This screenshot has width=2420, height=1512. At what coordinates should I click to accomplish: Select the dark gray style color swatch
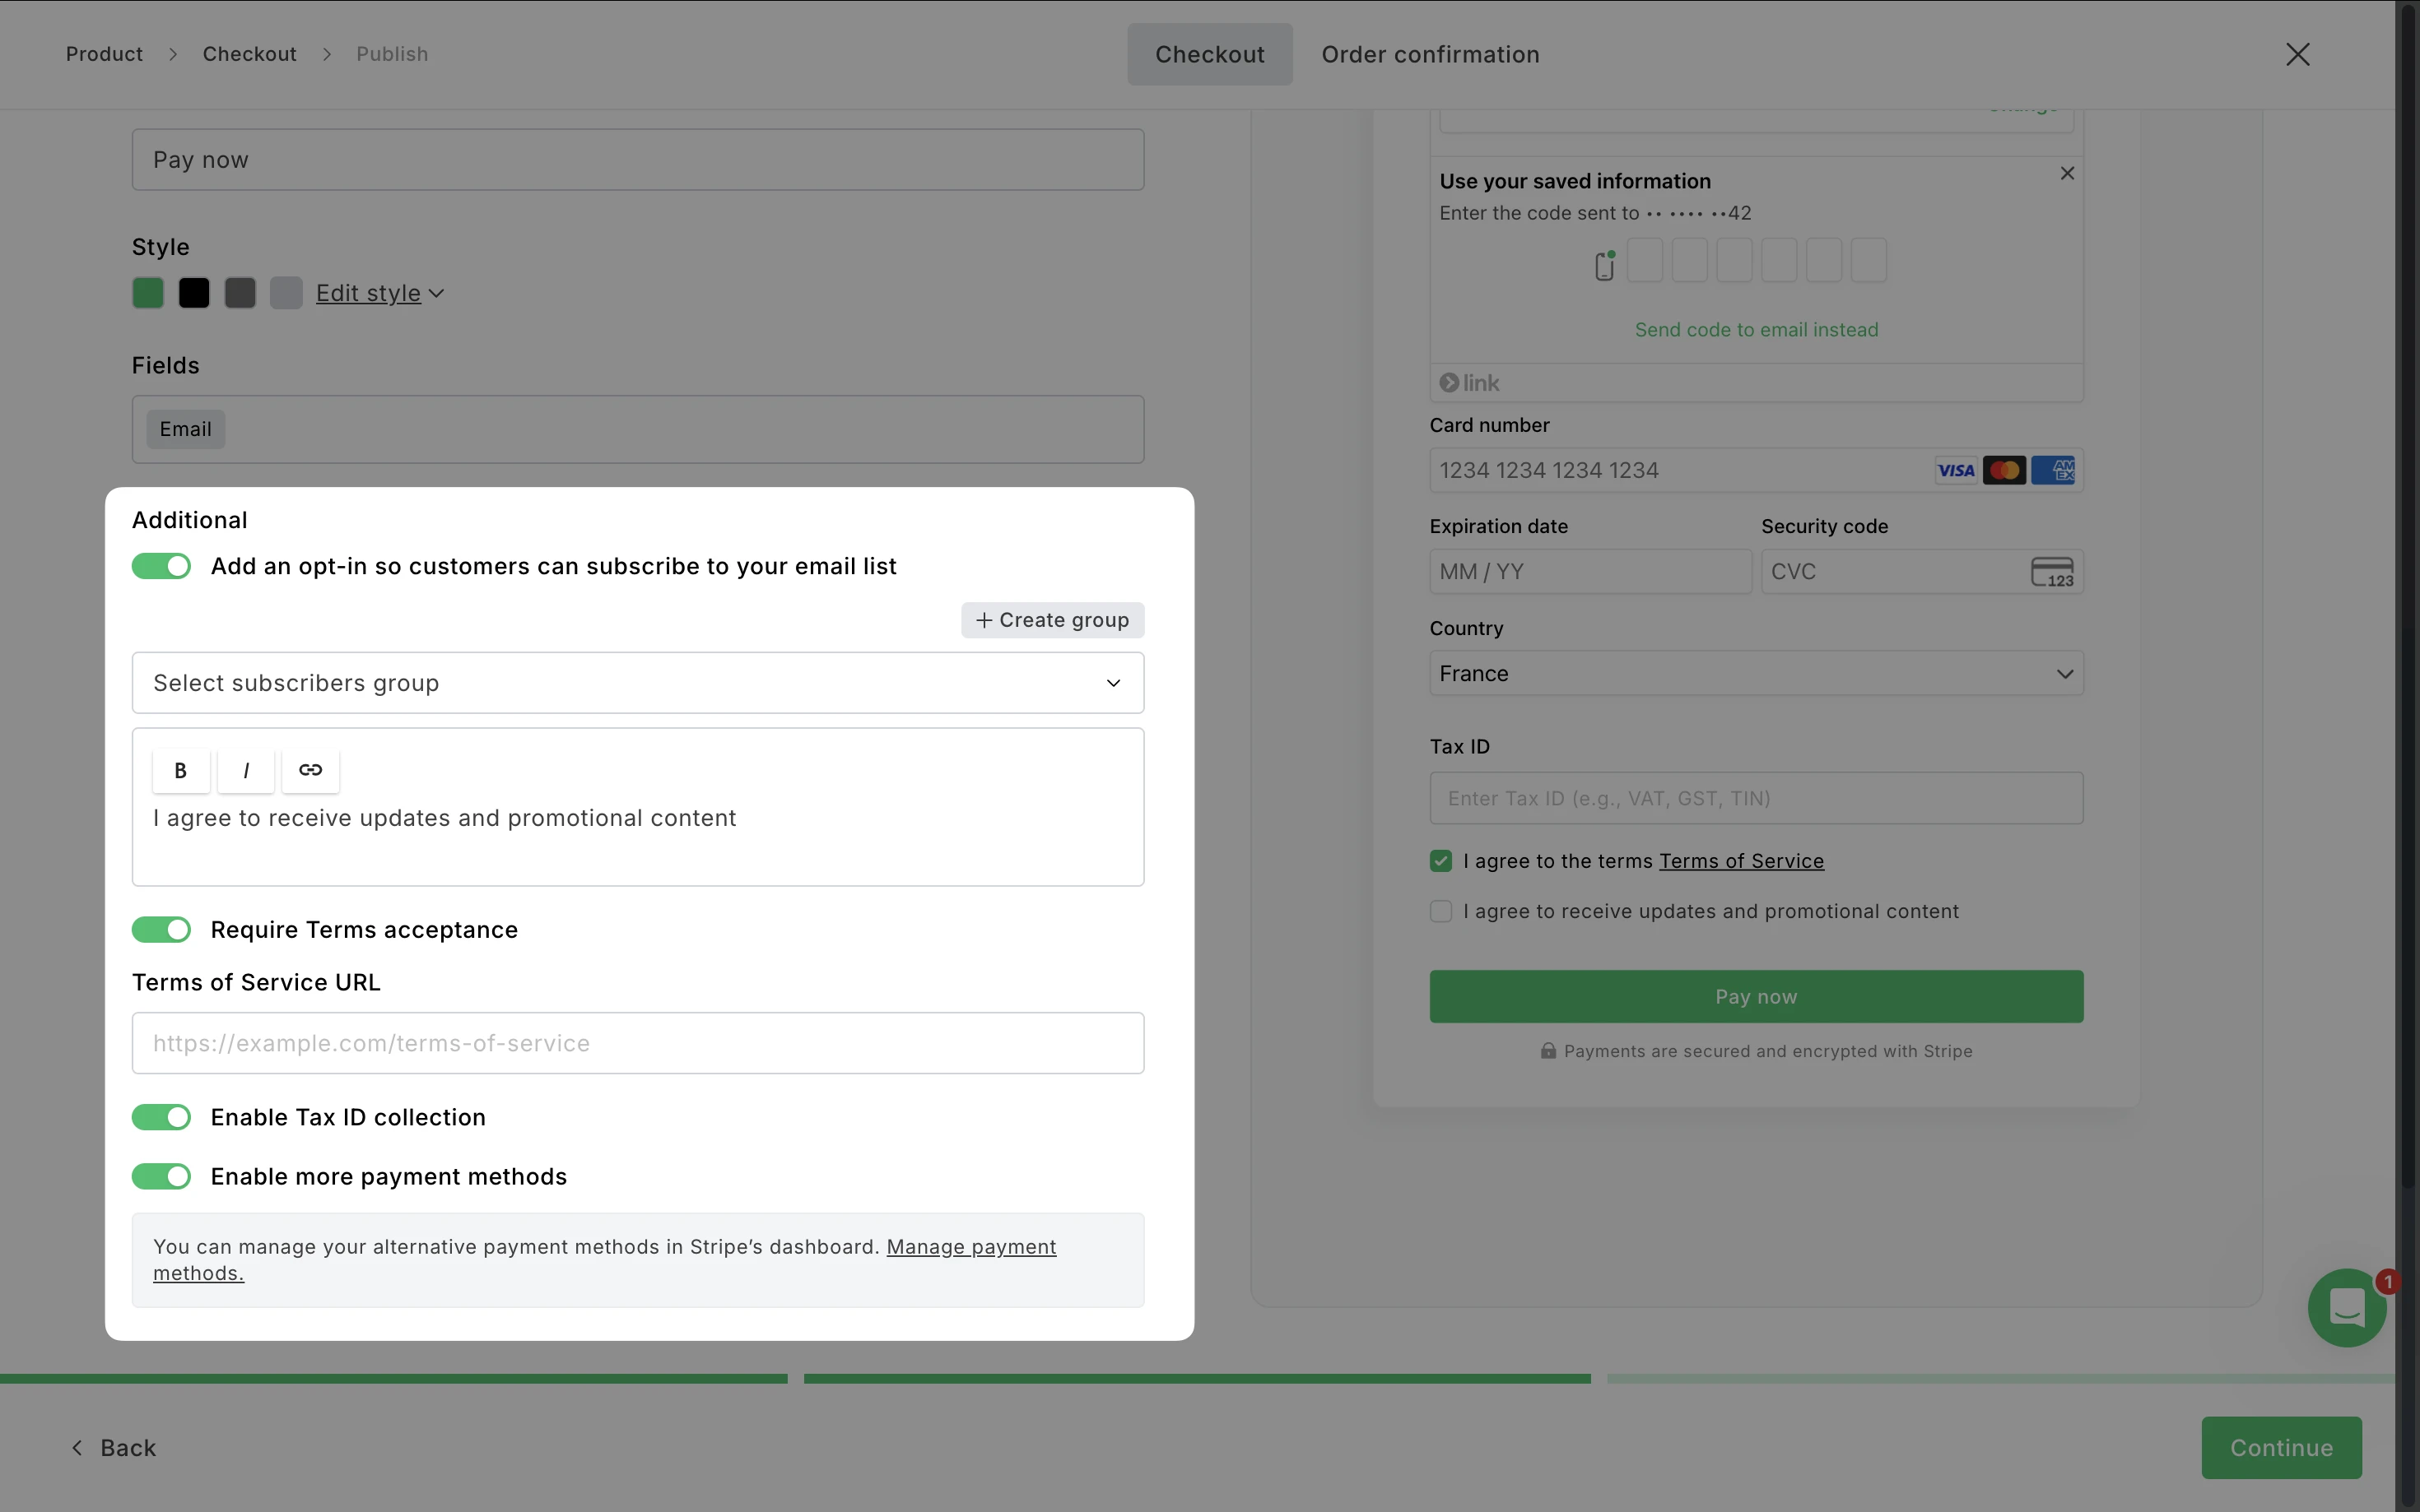click(x=240, y=293)
